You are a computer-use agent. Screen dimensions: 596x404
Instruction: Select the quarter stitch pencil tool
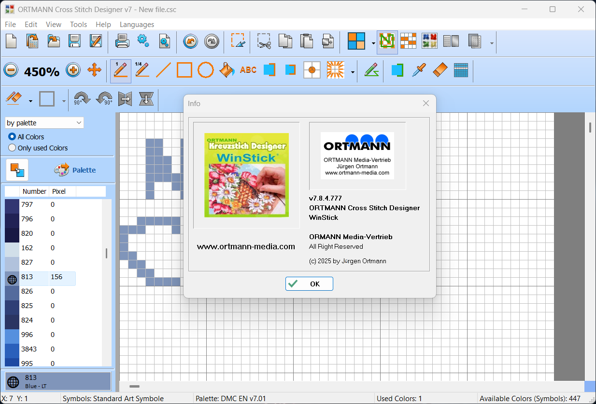pyautogui.click(x=142, y=70)
